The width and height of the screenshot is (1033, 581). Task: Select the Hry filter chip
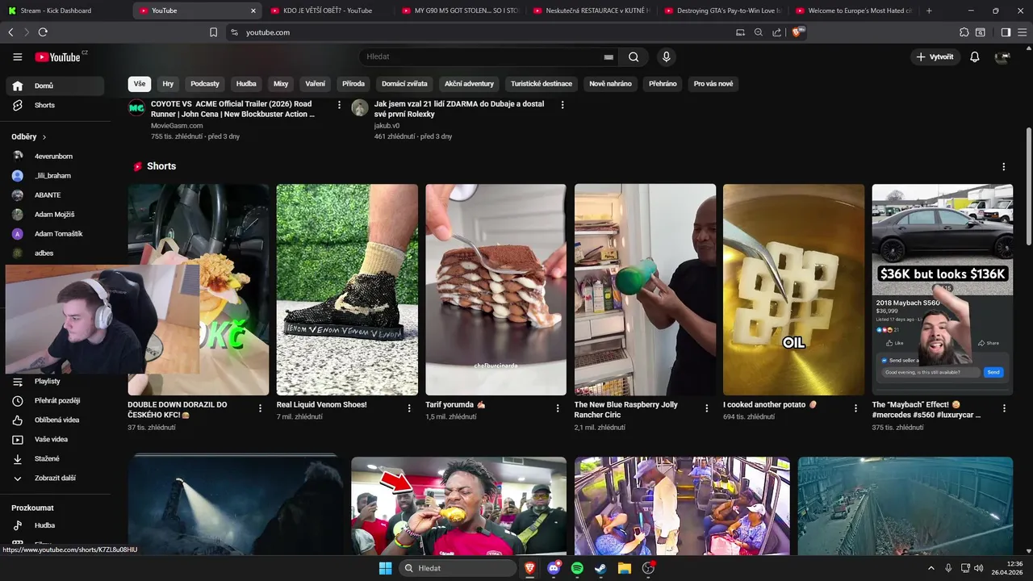[168, 84]
